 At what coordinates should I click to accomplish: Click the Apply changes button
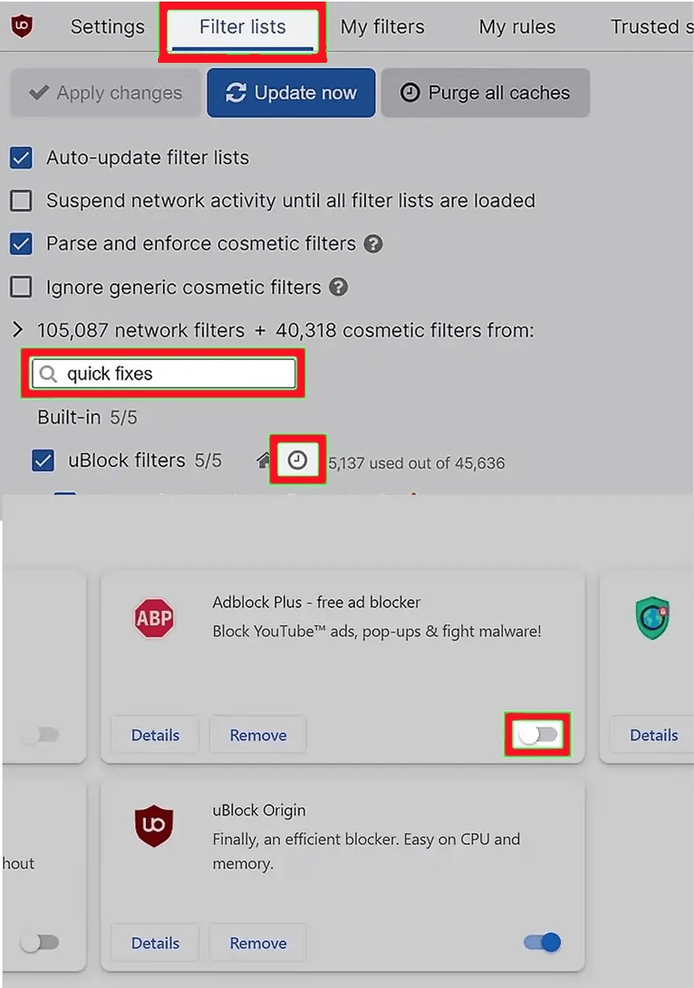[x=105, y=93]
